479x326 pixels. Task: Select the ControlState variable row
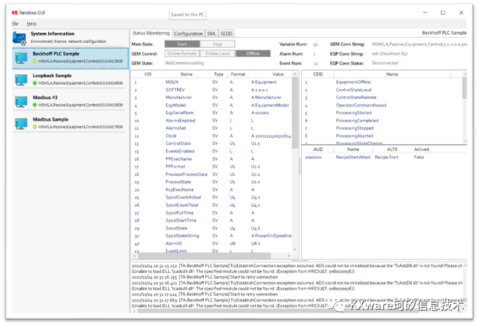[x=212, y=144]
